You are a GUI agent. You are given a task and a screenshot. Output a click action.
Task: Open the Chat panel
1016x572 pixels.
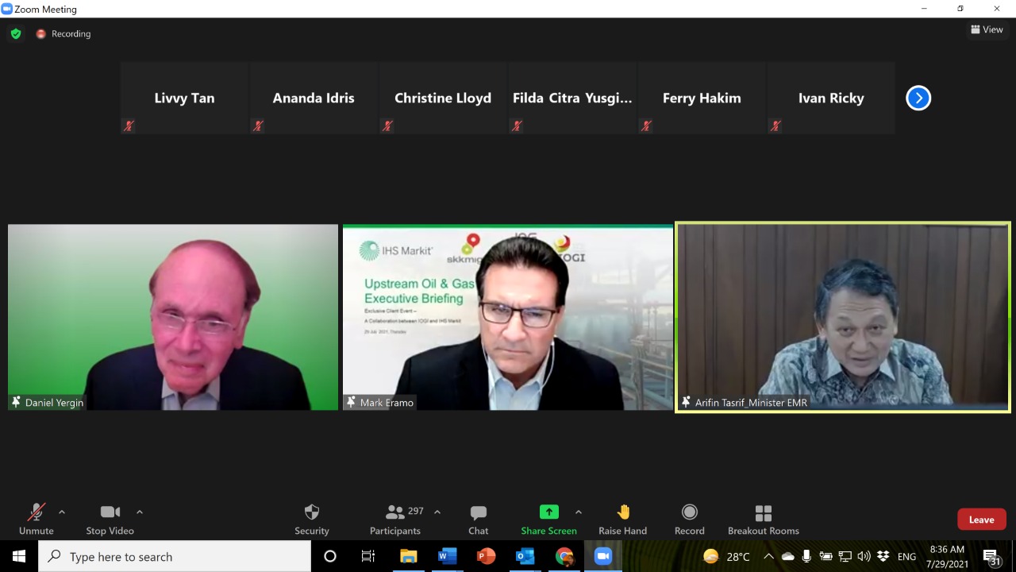tap(479, 520)
